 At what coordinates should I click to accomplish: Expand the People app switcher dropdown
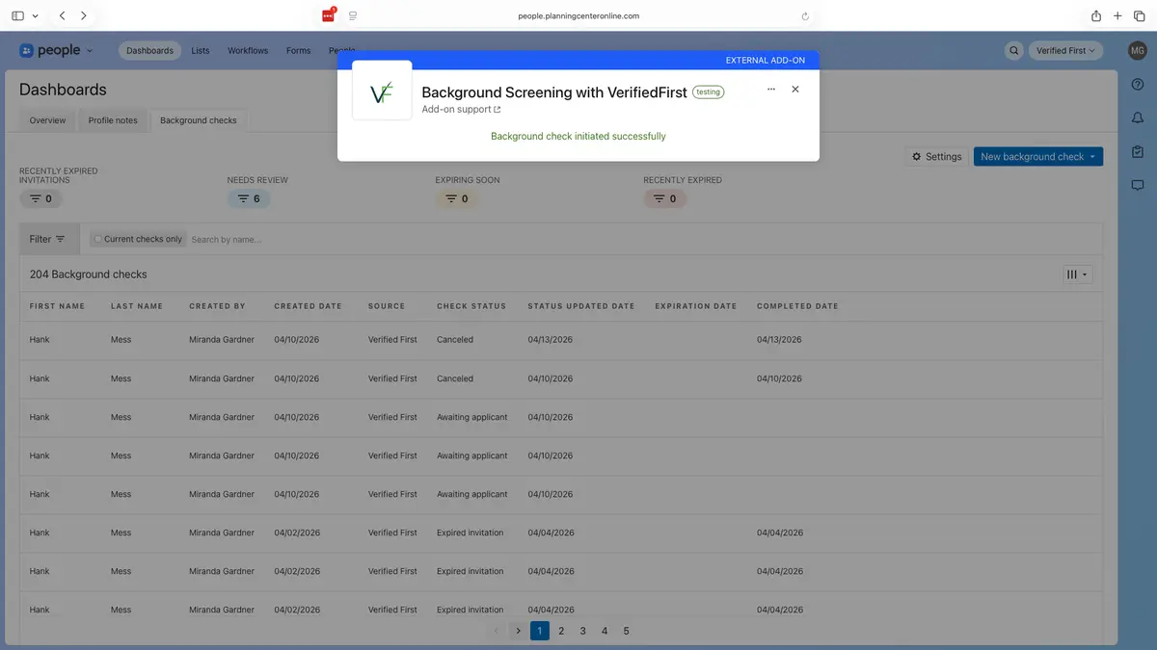[90, 51]
